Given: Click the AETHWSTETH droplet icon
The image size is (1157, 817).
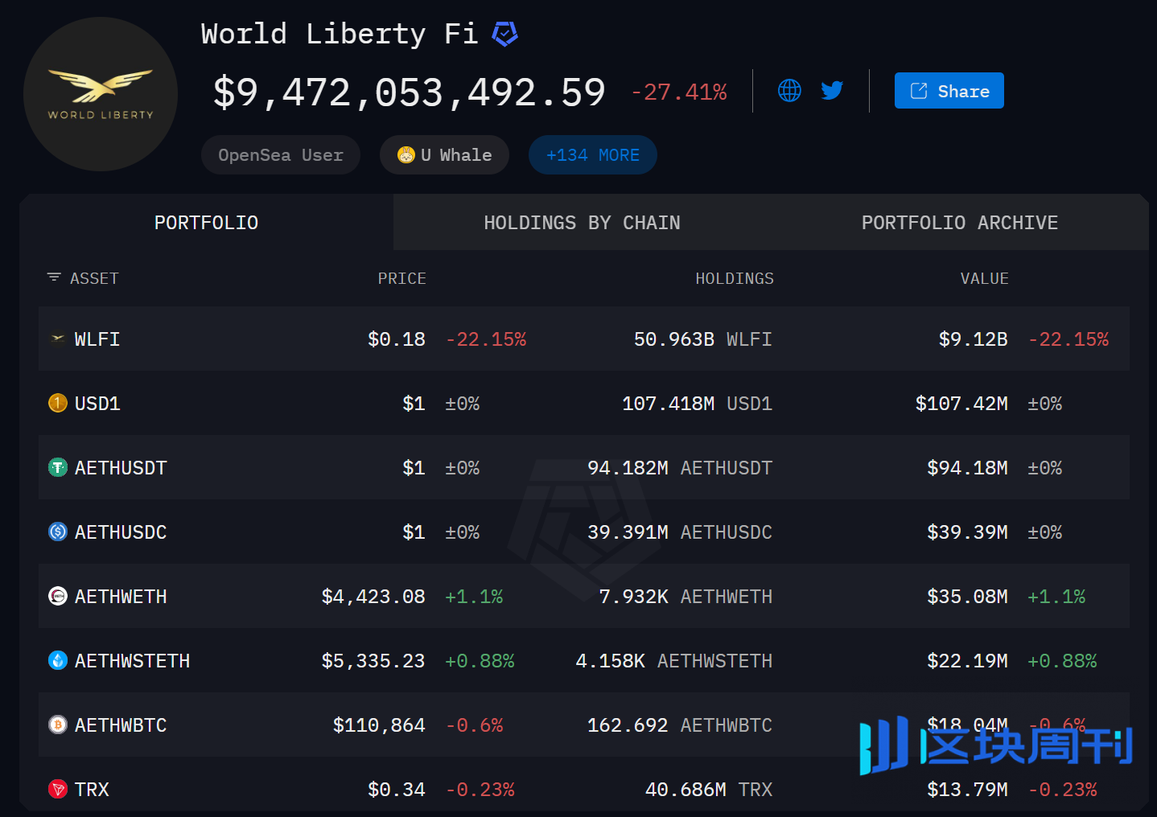Looking at the screenshot, I should coord(58,660).
